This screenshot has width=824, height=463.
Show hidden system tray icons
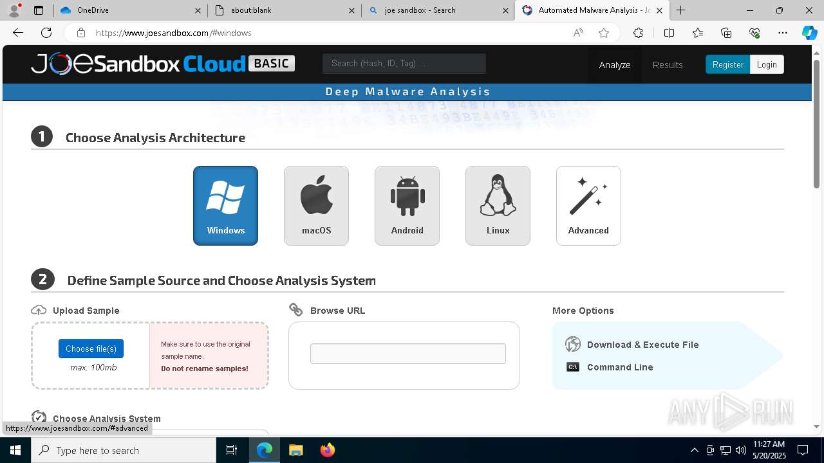pos(694,450)
